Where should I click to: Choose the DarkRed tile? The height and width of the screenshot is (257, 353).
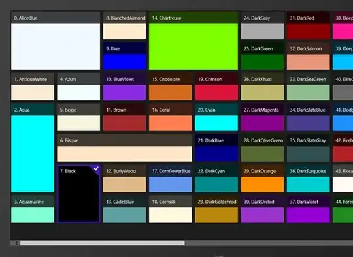(308, 25)
